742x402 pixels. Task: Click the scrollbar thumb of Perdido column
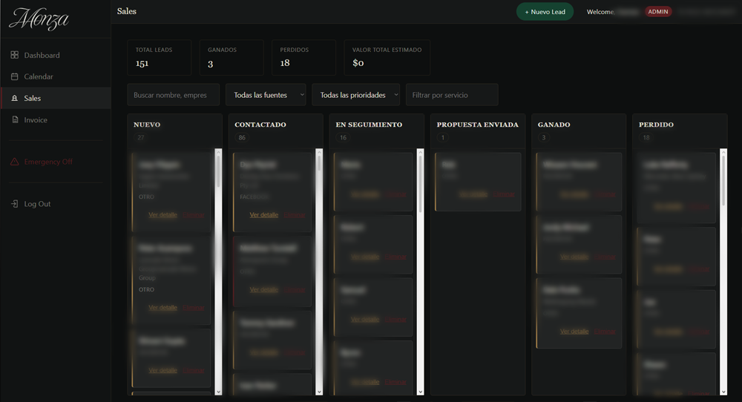[723, 180]
